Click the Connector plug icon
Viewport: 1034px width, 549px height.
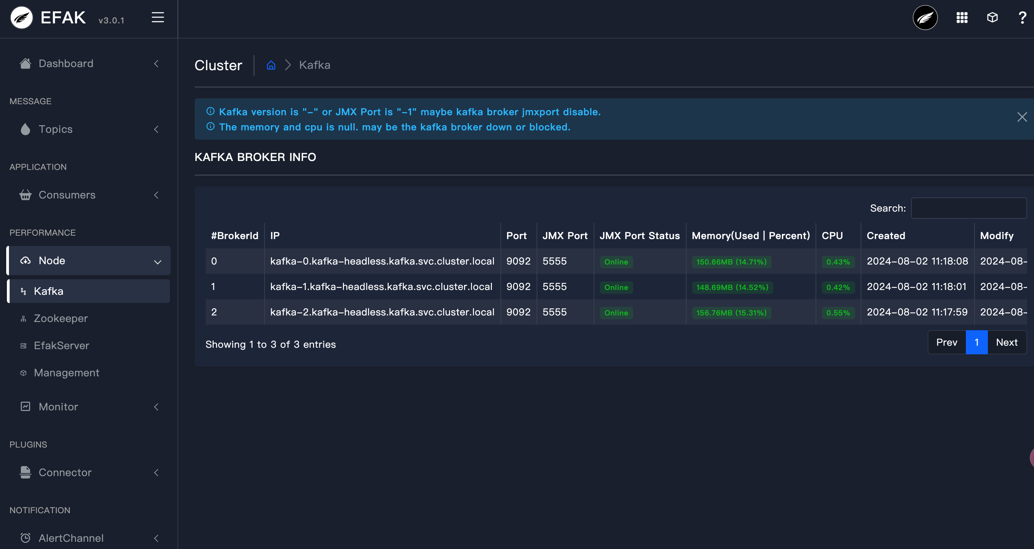[x=25, y=472]
